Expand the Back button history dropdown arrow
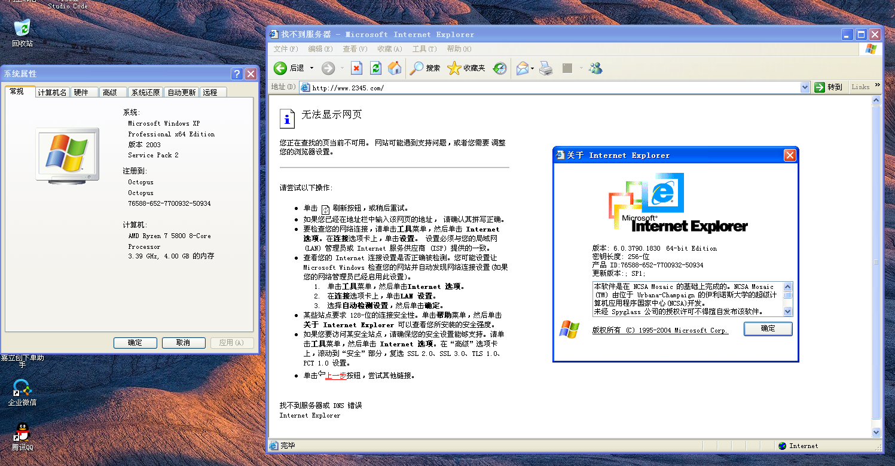 pos(311,68)
